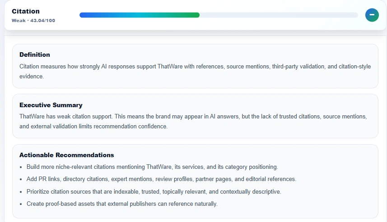
Task: Click the bullet 'Build more niche-relevant citations'
Action: (152, 167)
